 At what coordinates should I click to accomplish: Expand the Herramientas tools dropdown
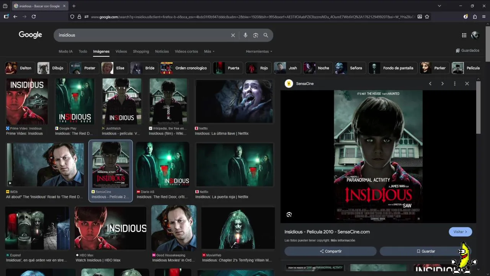point(259,51)
